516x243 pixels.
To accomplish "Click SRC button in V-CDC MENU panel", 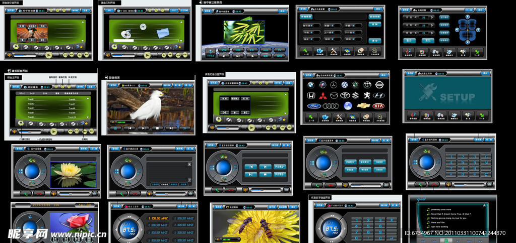I will click(109, 11).
